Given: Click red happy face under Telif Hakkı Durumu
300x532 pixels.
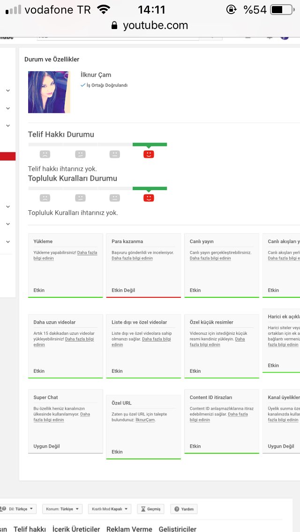Looking at the screenshot, I should (149, 155).
